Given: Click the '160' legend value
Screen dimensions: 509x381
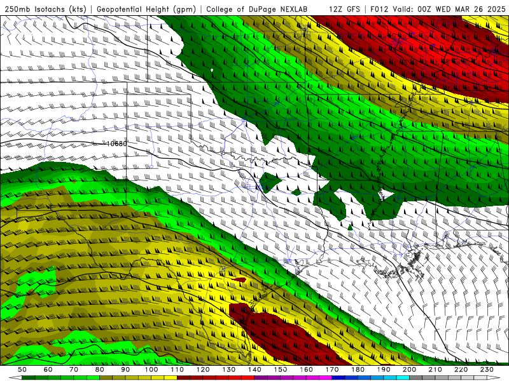Looking at the screenshot, I should (x=306, y=370).
